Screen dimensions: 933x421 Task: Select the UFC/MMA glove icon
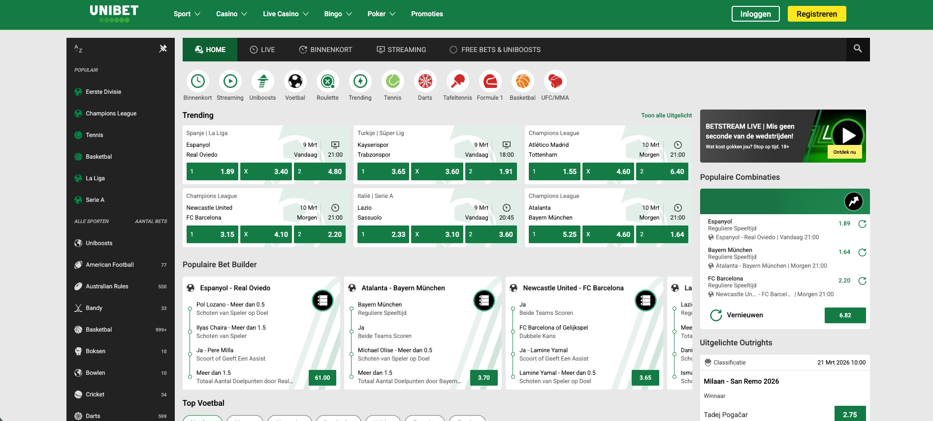coord(555,81)
